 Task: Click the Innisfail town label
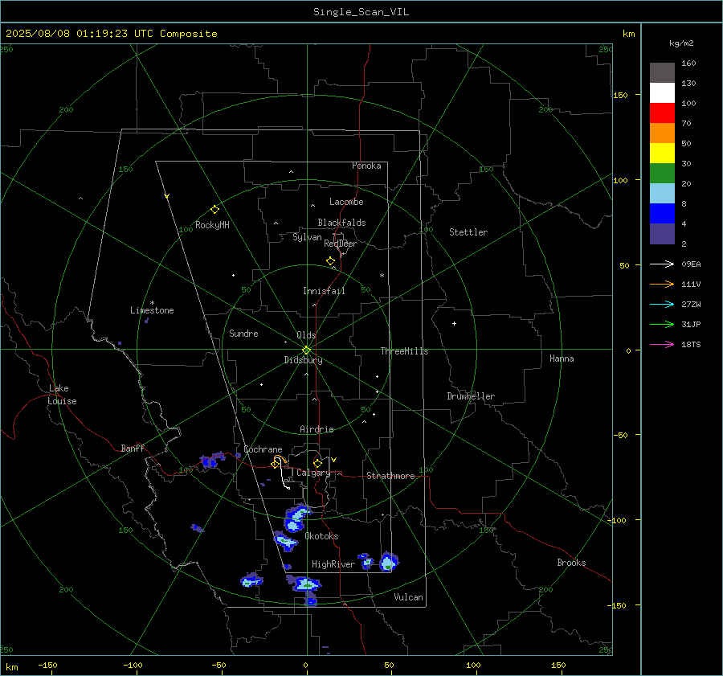[x=324, y=291]
